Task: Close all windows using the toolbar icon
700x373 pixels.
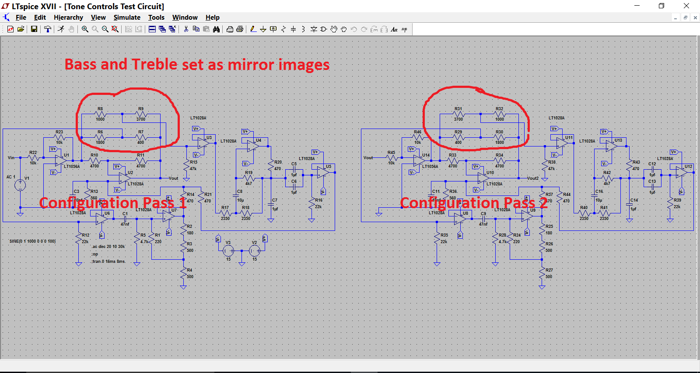Action: pyautogui.click(x=172, y=29)
